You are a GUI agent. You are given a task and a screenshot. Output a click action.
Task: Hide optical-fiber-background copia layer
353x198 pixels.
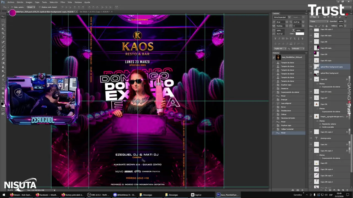point(311,67)
